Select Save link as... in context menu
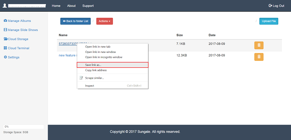The width and height of the screenshot is (291, 140). tap(112, 65)
